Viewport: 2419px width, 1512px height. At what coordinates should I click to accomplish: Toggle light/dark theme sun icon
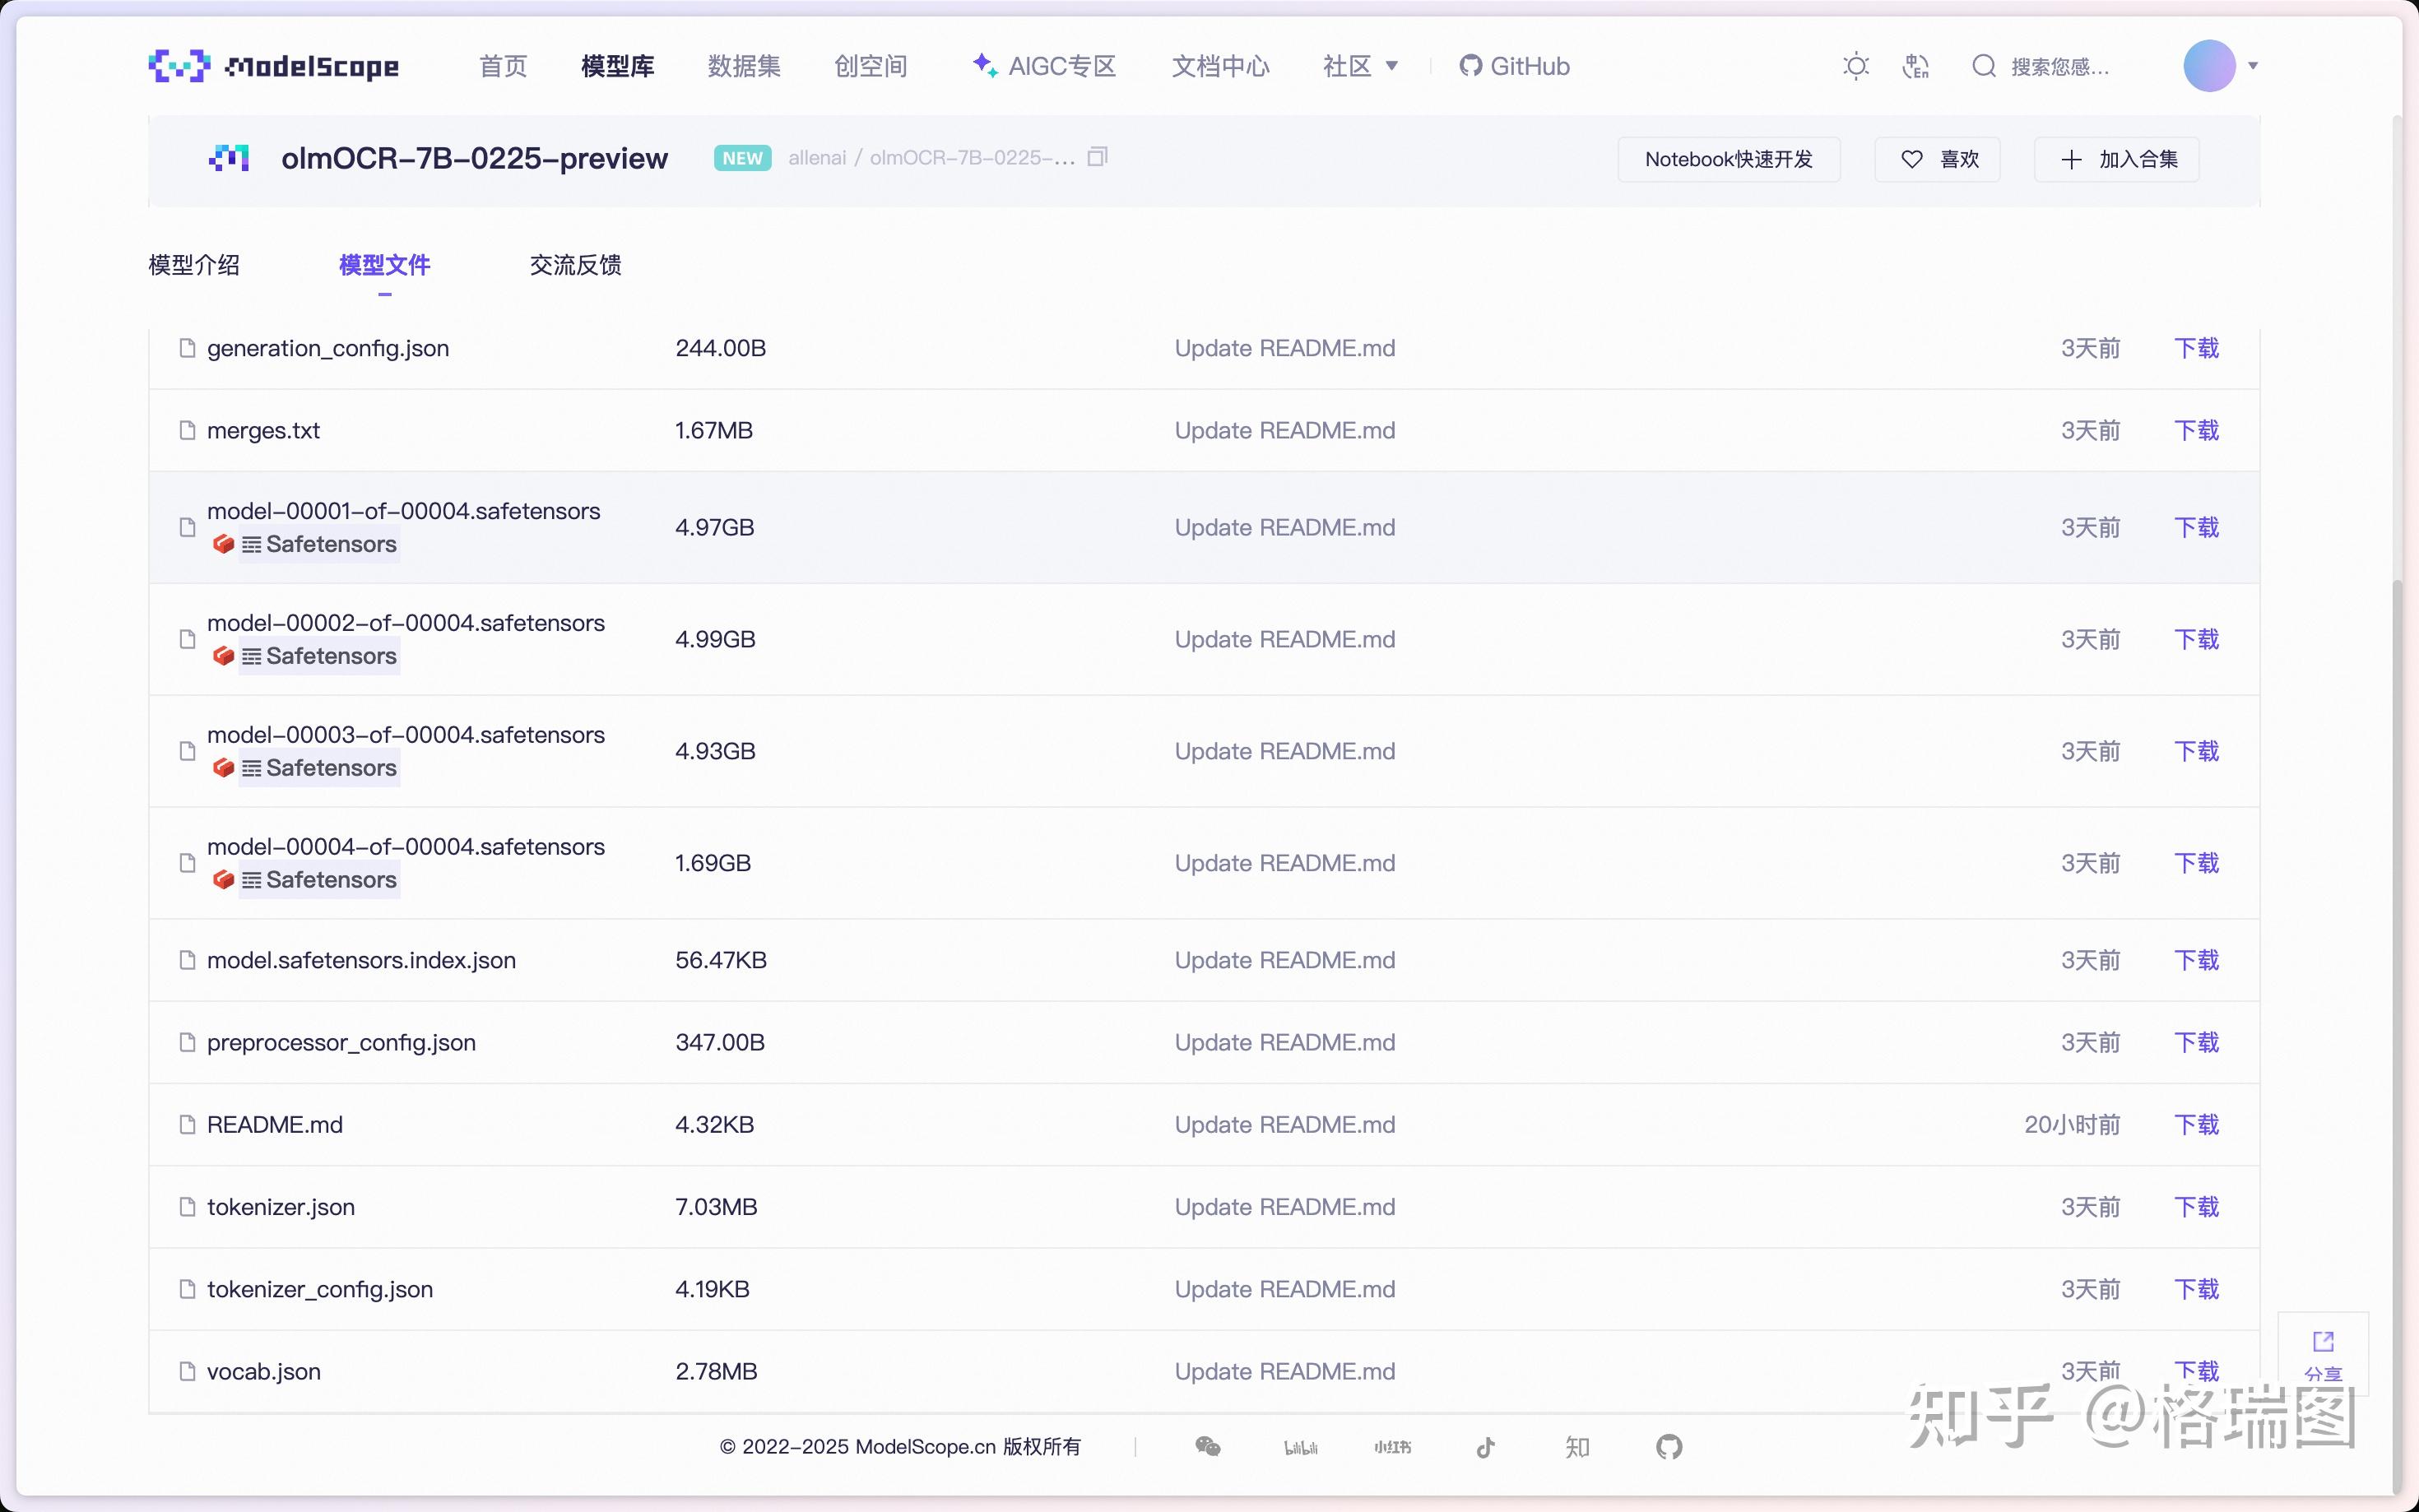1856,66
